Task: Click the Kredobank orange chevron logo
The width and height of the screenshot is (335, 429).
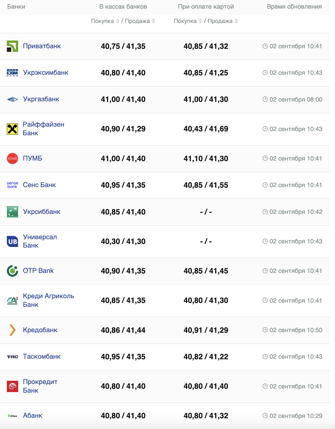Action: point(13,330)
